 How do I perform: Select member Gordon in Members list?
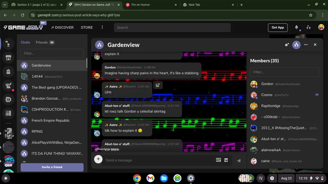[285, 84]
